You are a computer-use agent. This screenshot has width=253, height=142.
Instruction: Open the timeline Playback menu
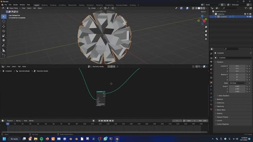pyautogui.click(x=11, y=121)
